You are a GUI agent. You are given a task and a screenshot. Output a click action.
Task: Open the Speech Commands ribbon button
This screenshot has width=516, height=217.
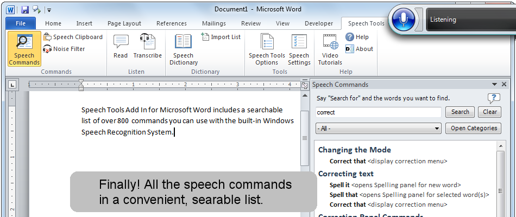click(x=24, y=49)
